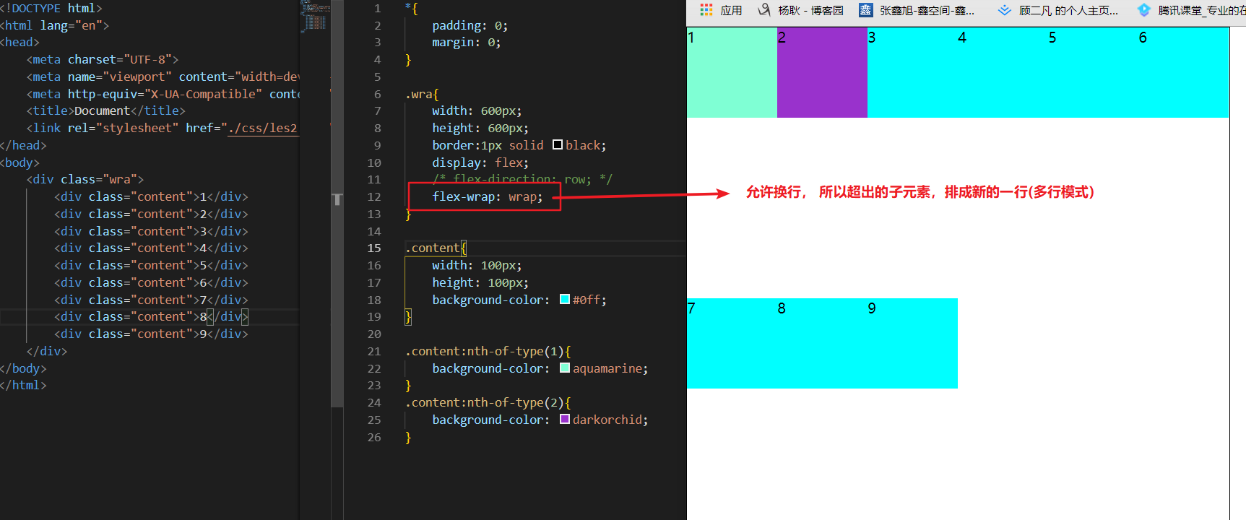This screenshot has height=520, width=1246.
Task: Click the black color swatch on the border line
Action: [558, 144]
